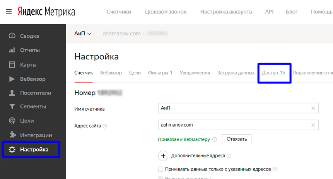333x179 pixels.
Task: Add Дополнительные адреса with plus button
Action: tap(163, 156)
